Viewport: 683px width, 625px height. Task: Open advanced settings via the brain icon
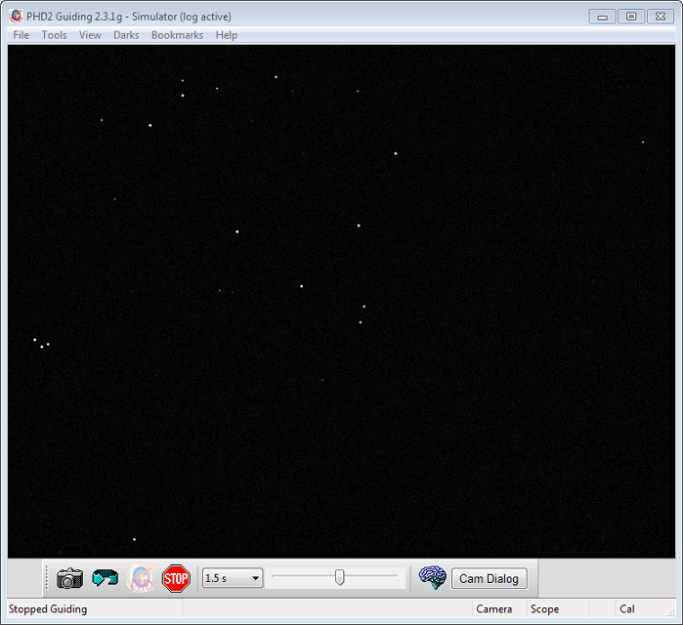tap(432, 578)
